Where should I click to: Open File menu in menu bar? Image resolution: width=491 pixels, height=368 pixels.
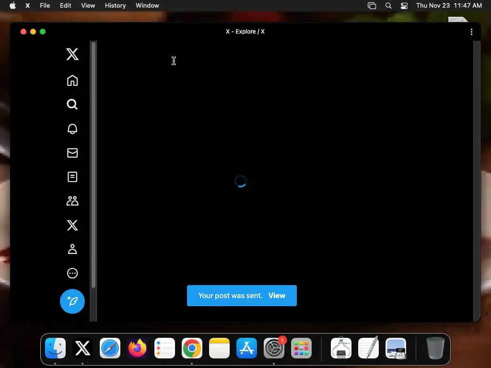coord(45,5)
